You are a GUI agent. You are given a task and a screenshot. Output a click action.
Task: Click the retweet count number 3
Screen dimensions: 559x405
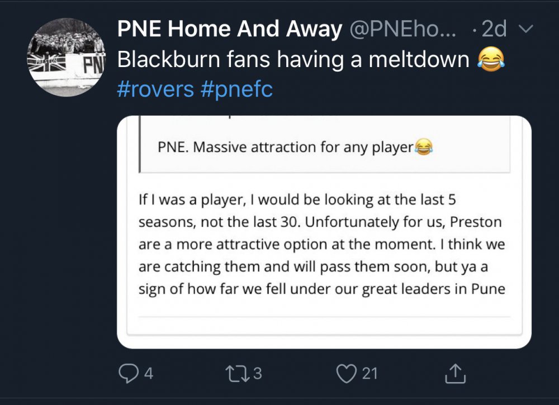coord(258,374)
